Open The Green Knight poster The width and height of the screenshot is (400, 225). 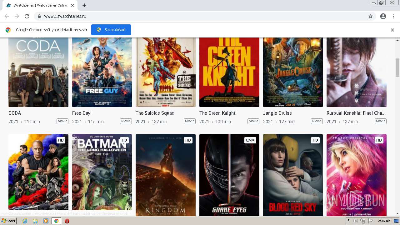point(229,72)
